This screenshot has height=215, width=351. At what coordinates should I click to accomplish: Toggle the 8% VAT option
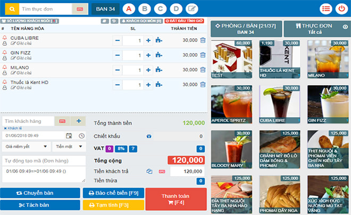pos(120,148)
